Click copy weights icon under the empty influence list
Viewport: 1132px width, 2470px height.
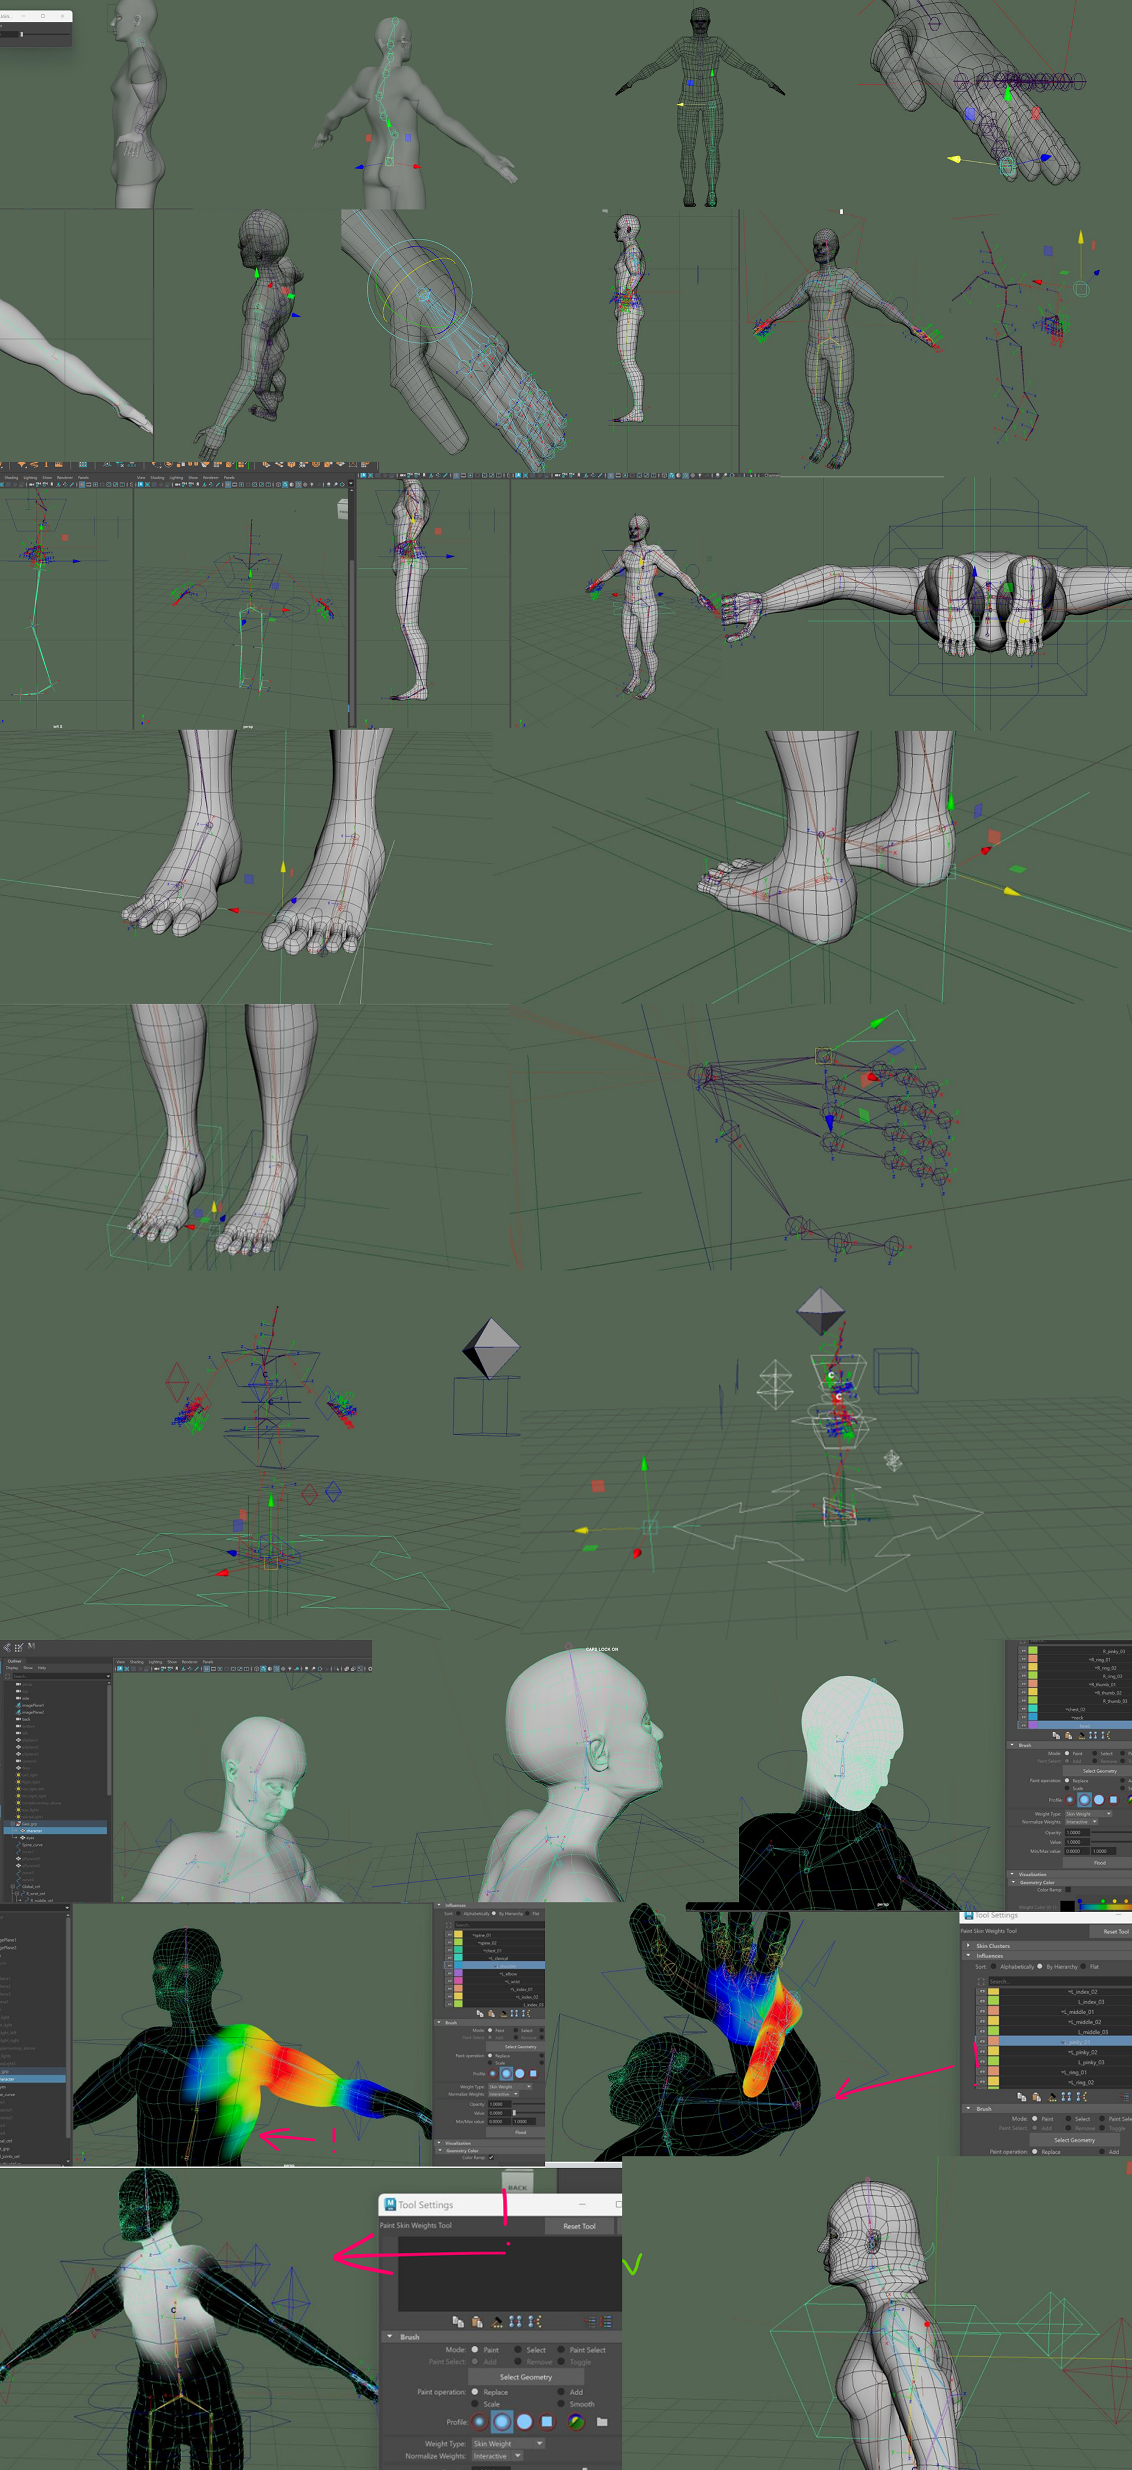pos(458,2323)
